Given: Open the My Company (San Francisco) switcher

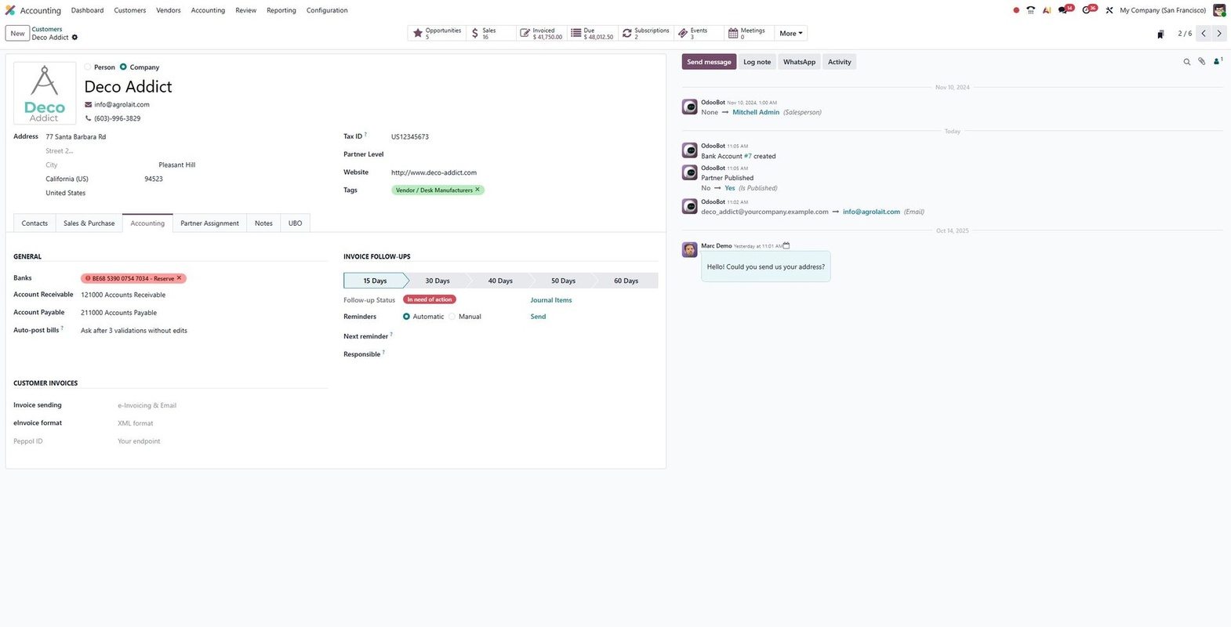Looking at the screenshot, I should [1162, 10].
